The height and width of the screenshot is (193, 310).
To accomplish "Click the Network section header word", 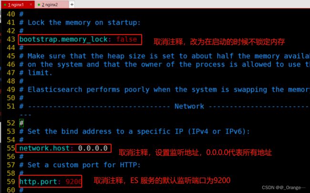I will tap(189, 106).
